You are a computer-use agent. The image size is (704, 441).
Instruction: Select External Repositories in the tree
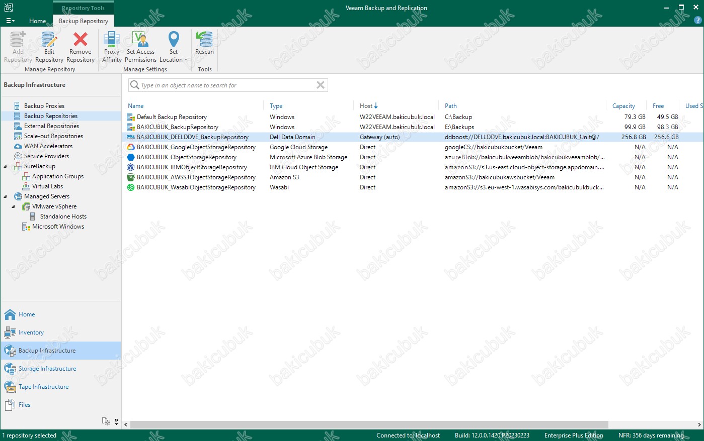tap(51, 126)
